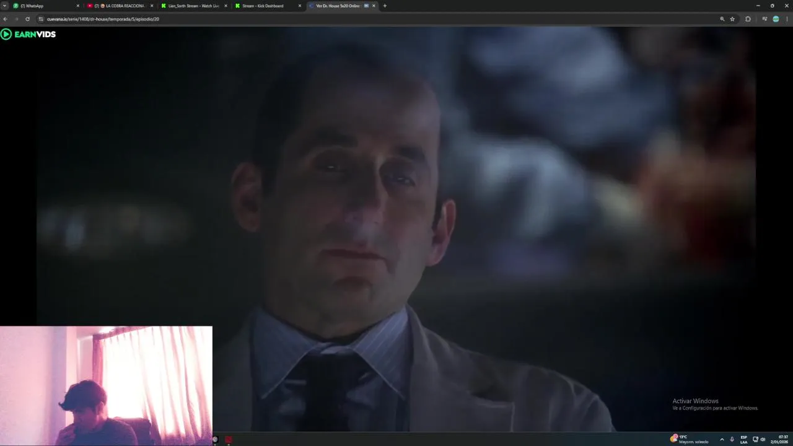This screenshot has width=793, height=446.
Task: Open a new browser tab
Action: (x=385, y=6)
